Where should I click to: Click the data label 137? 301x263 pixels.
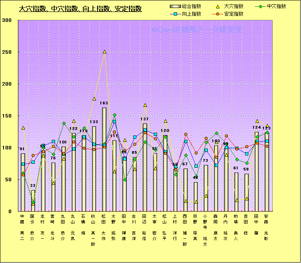point(145,119)
